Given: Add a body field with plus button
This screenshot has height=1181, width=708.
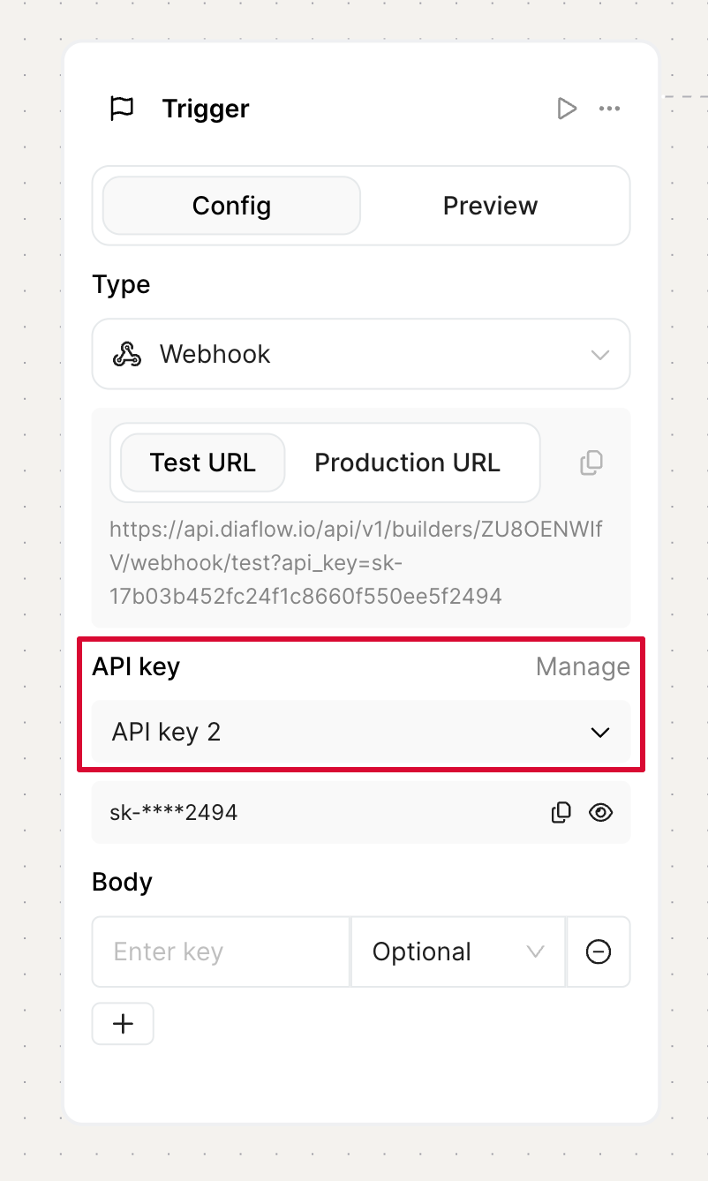Looking at the screenshot, I should pos(123,1024).
